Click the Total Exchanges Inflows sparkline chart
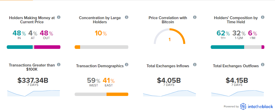 (x=170, y=93)
